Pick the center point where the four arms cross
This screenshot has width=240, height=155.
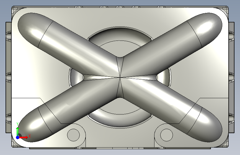pyautogui.click(x=120, y=77)
